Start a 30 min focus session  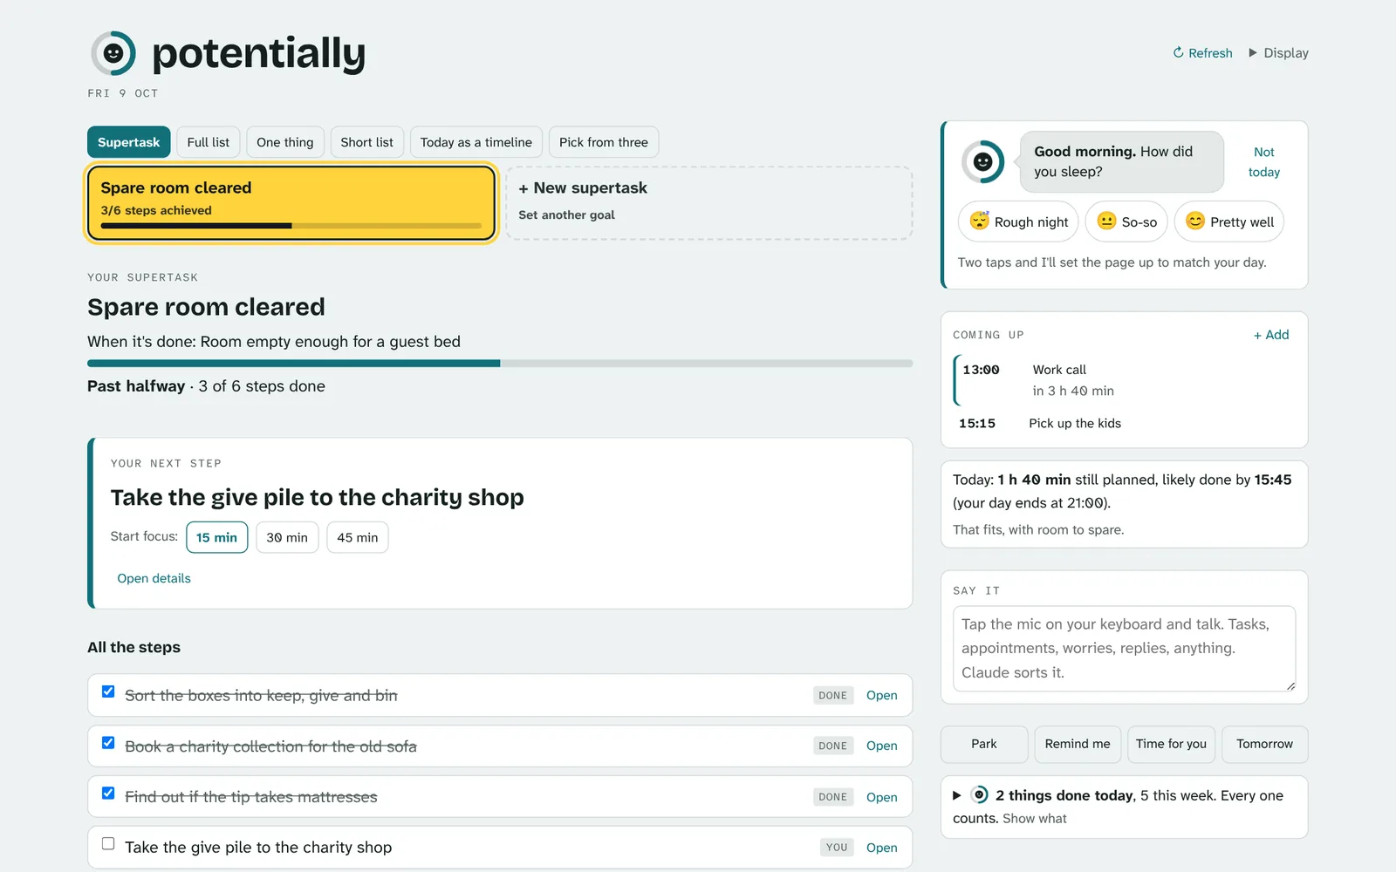point(287,537)
